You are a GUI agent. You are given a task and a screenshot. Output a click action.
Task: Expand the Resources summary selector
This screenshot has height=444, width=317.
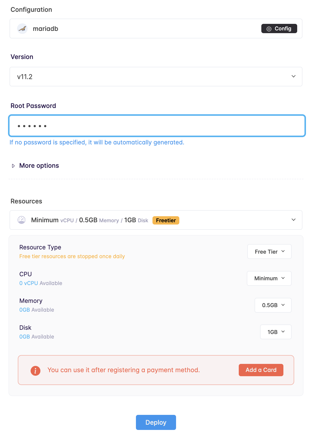coord(156,220)
